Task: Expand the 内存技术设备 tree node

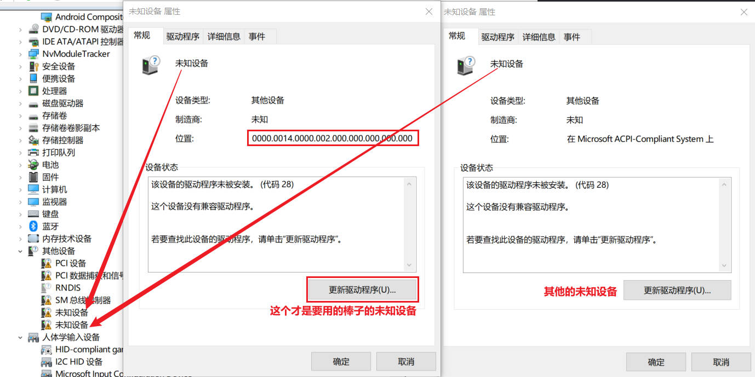Action: click(x=21, y=239)
